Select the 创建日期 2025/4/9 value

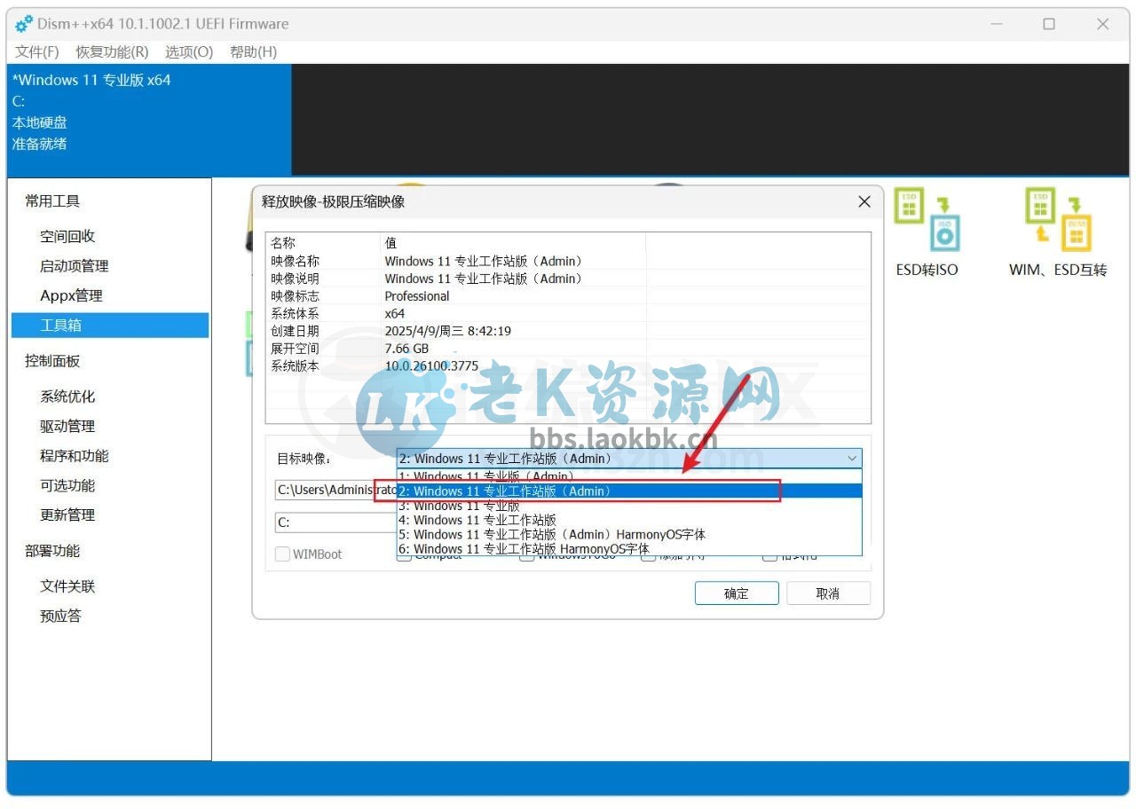[448, 331]
